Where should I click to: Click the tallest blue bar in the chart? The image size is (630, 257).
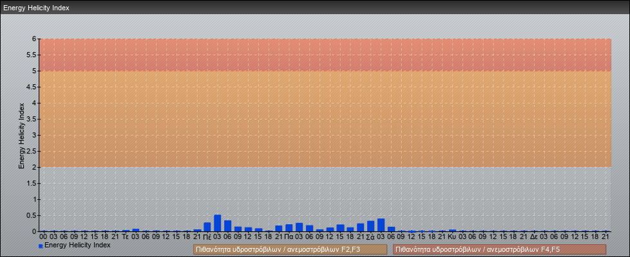pos(217,224)
